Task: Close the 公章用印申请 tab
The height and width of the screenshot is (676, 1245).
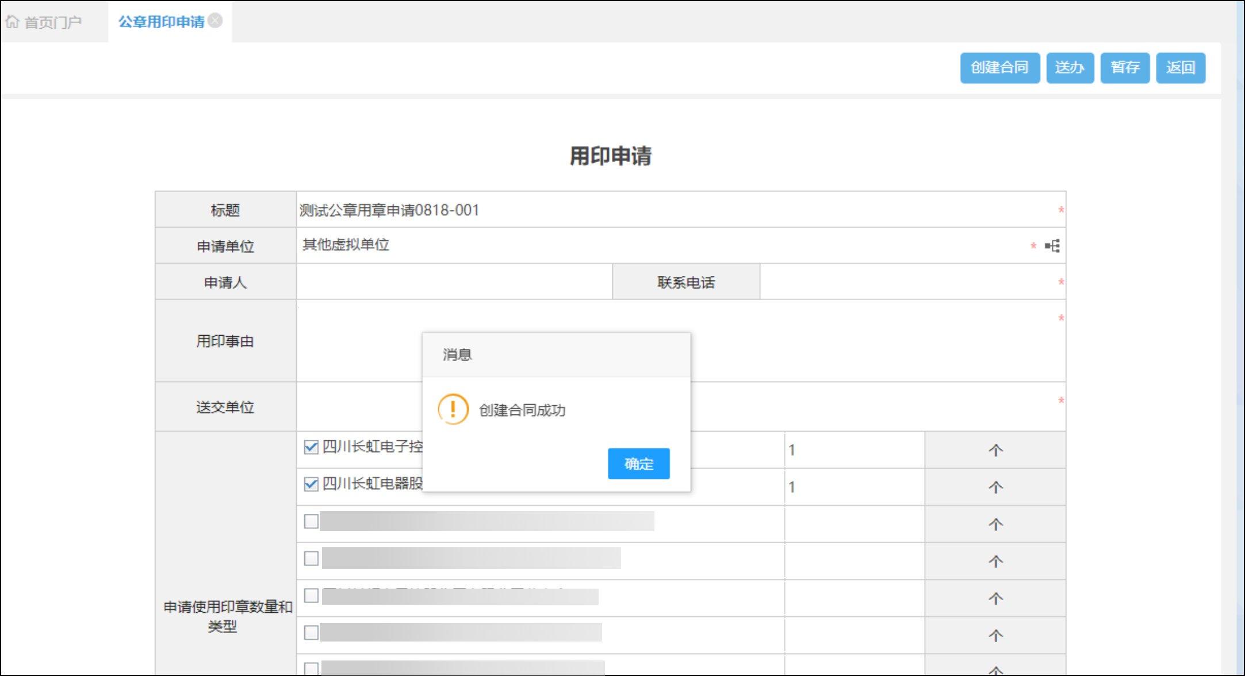Action: [215, 21]
